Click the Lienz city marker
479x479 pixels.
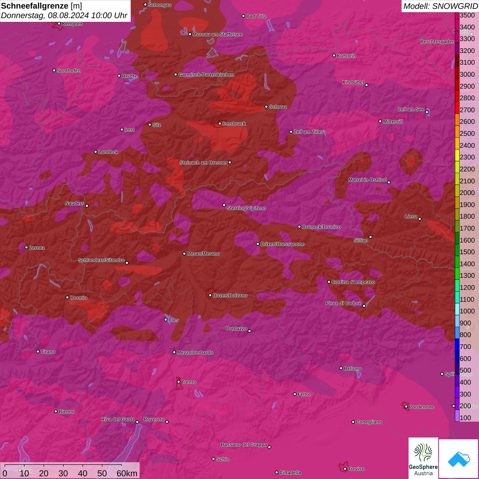pos(420,219)
